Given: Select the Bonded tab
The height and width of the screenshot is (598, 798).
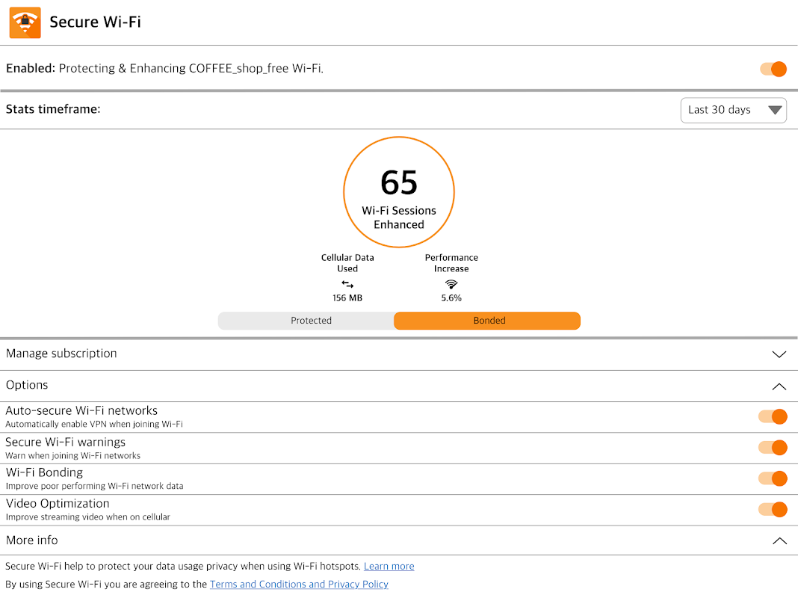Looking at the screenshot, I should pyautogui.click(x=489, y=321).
